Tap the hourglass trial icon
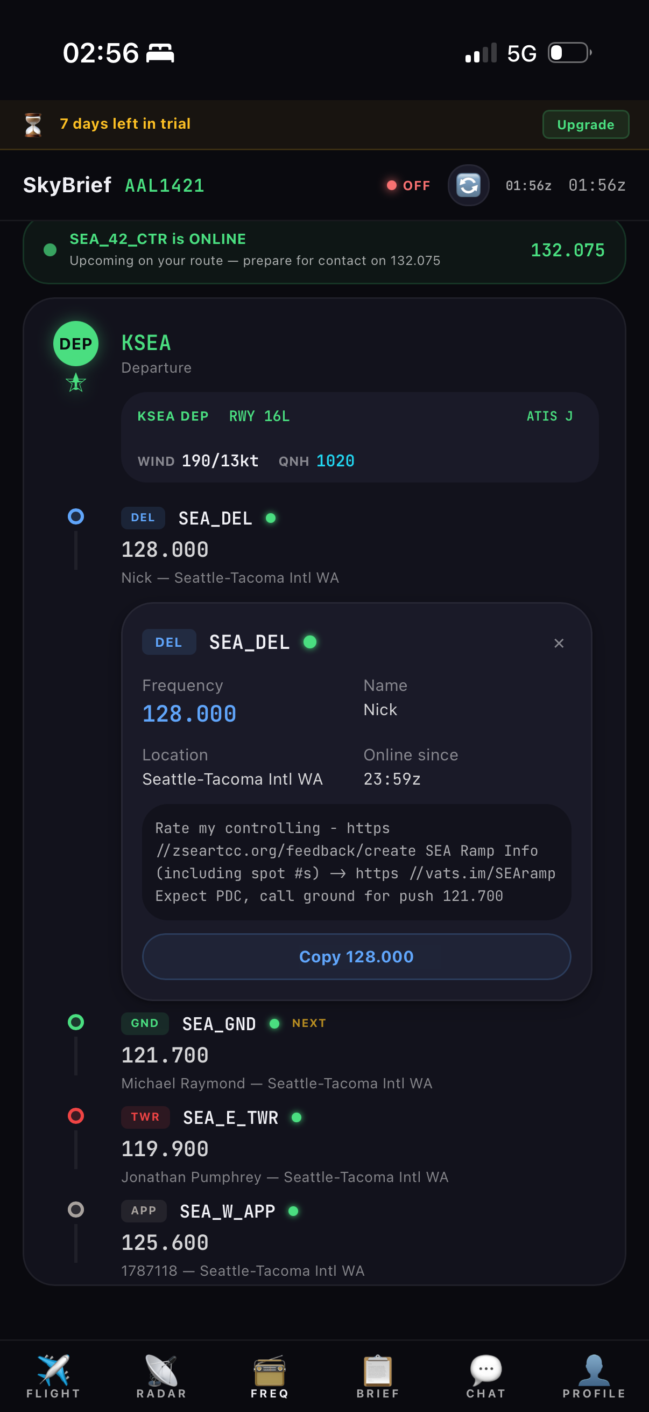 click(x=33, y=124)
